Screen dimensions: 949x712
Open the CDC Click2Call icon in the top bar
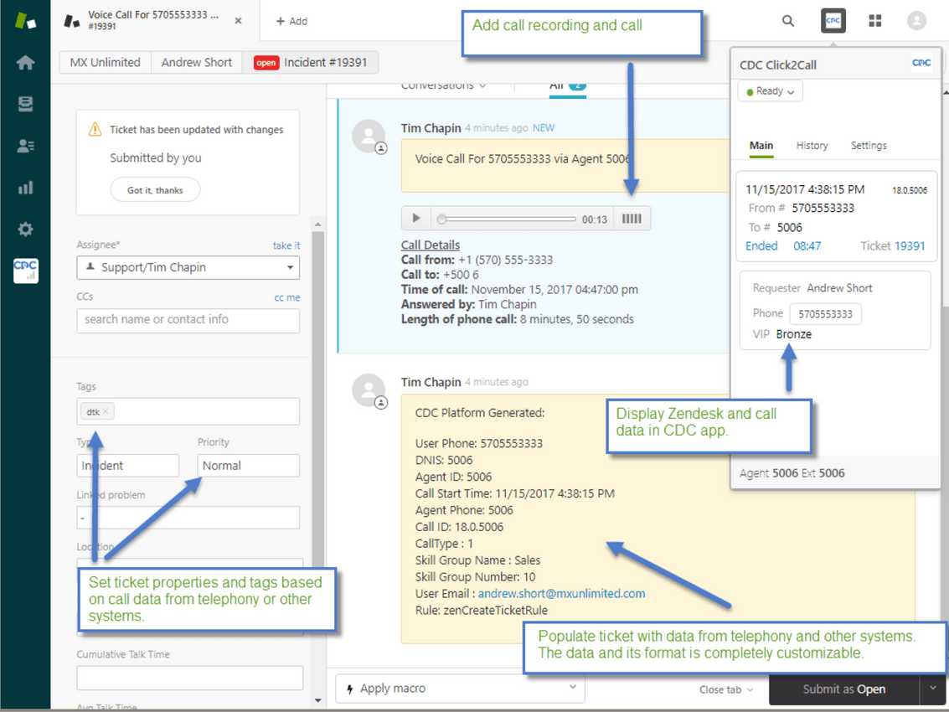point(833,20)
